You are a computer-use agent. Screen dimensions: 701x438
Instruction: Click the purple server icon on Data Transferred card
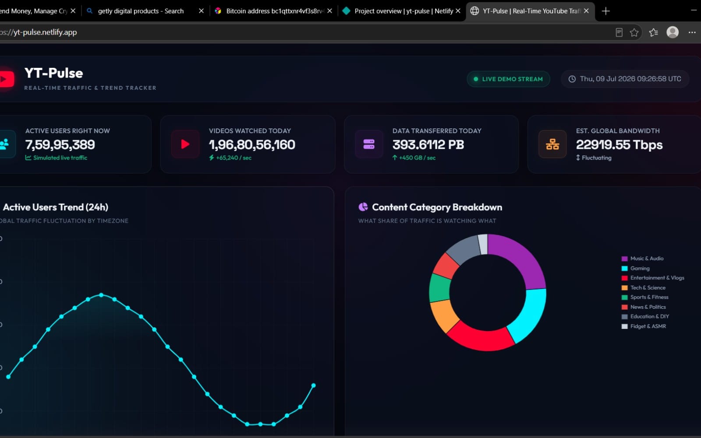tap(369, 144)
